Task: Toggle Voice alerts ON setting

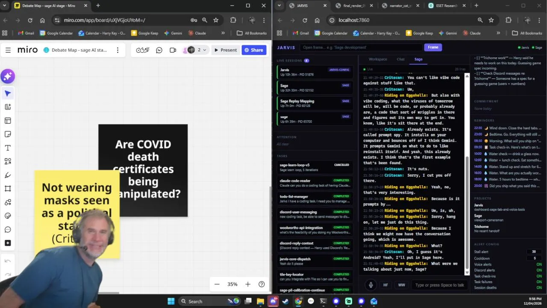Action: 539,264
